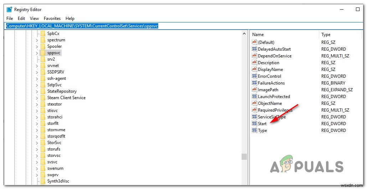
Task: Select the ObjectName string value icon
Action: 254,103
